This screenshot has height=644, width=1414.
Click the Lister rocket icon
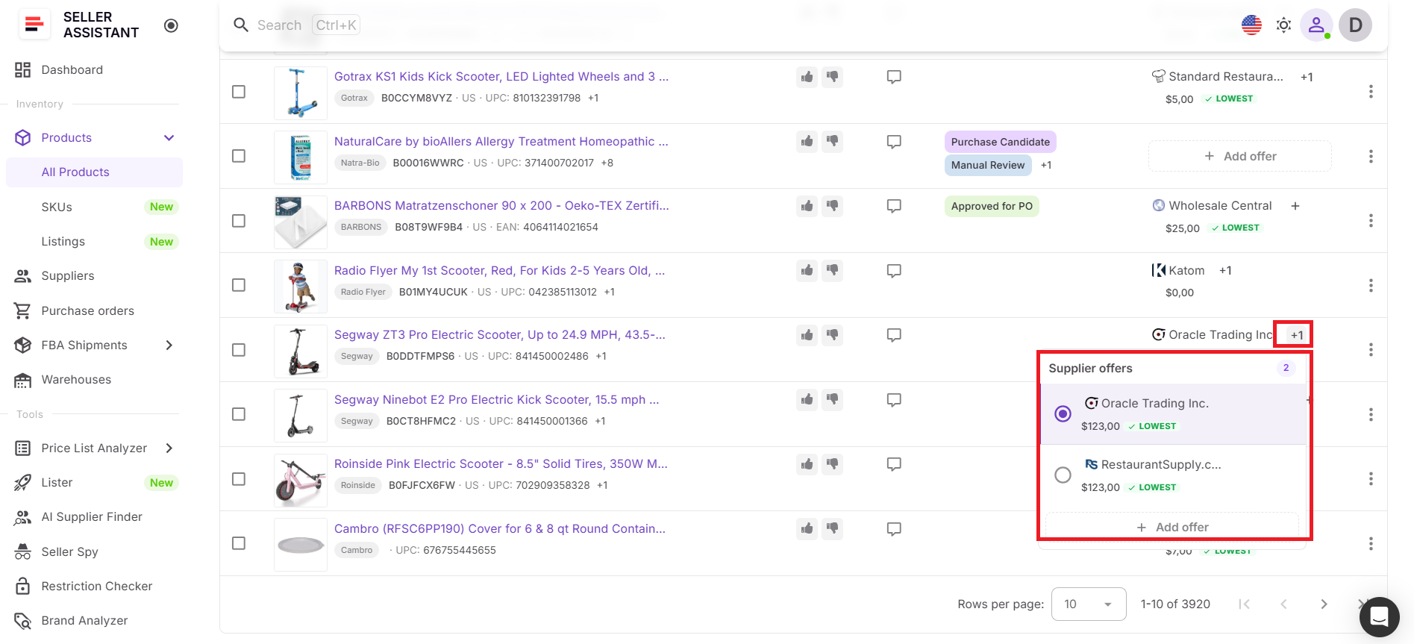click(23, 483)
